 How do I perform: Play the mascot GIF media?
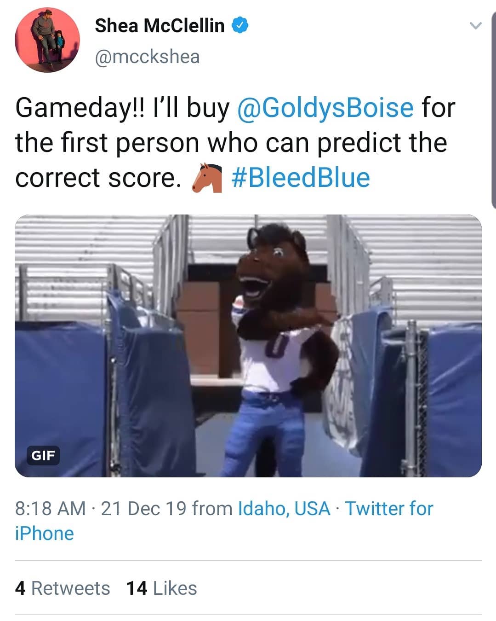click(x=248, y=345)
